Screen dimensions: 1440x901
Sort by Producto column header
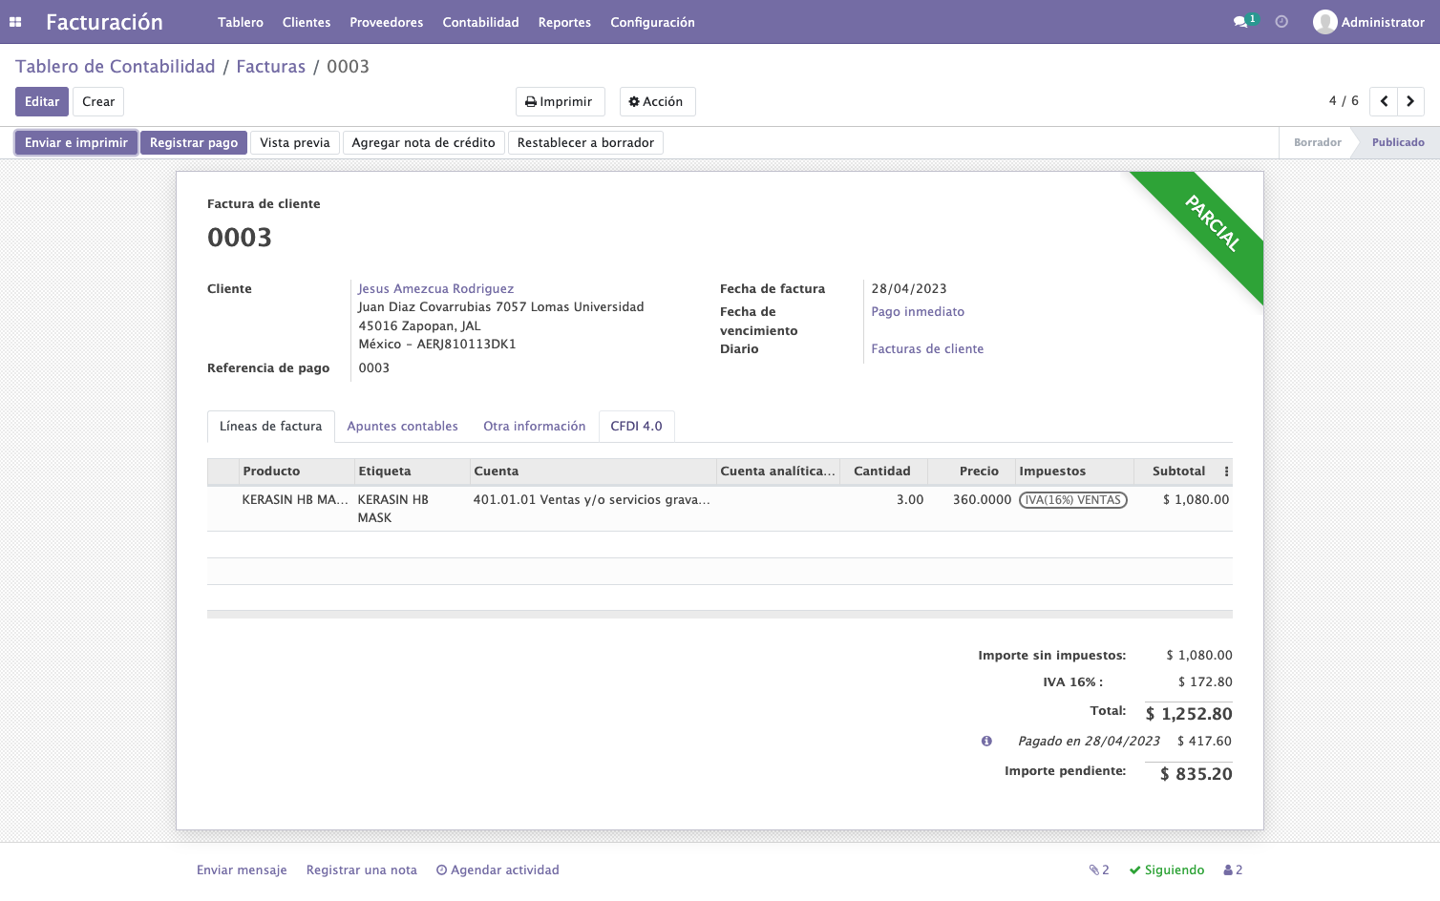pyautogui.click(x=296, y=471)
